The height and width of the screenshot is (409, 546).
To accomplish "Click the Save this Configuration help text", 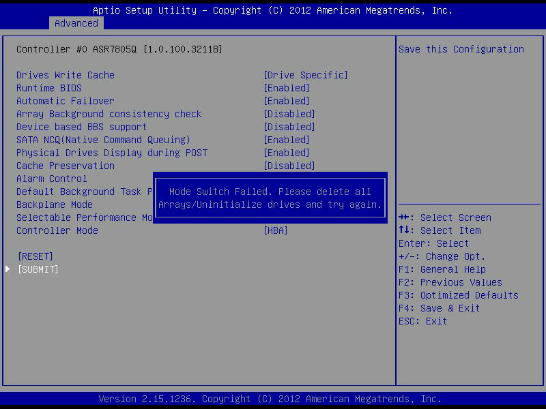I will pyautogui.click(x=461, y=49).
